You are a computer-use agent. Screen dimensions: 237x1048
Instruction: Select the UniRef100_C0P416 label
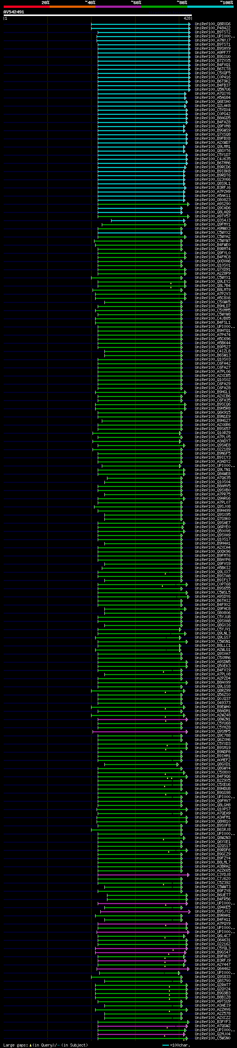(x=212, y=77)
